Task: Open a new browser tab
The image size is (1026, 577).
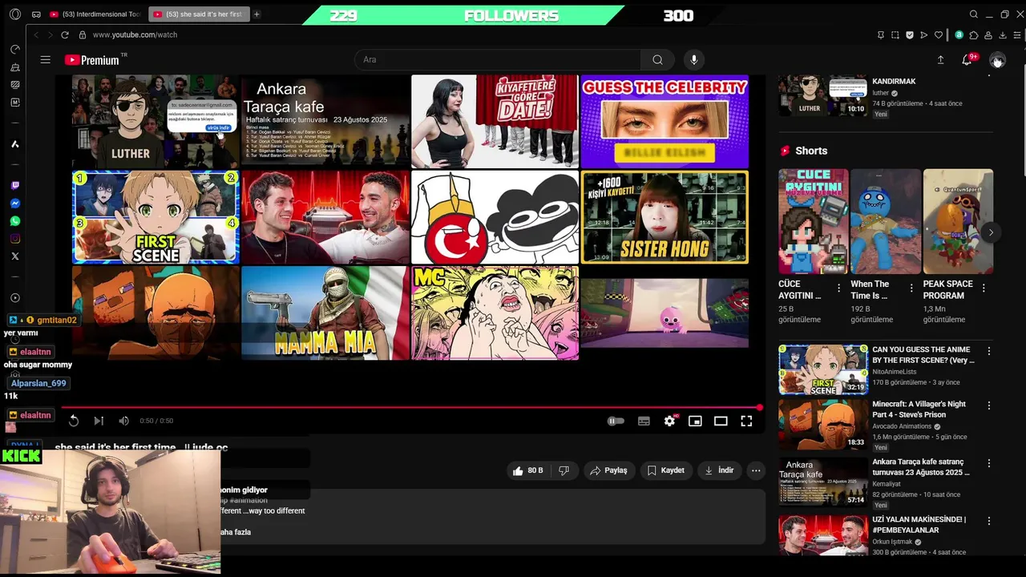Action: [256, 14]
